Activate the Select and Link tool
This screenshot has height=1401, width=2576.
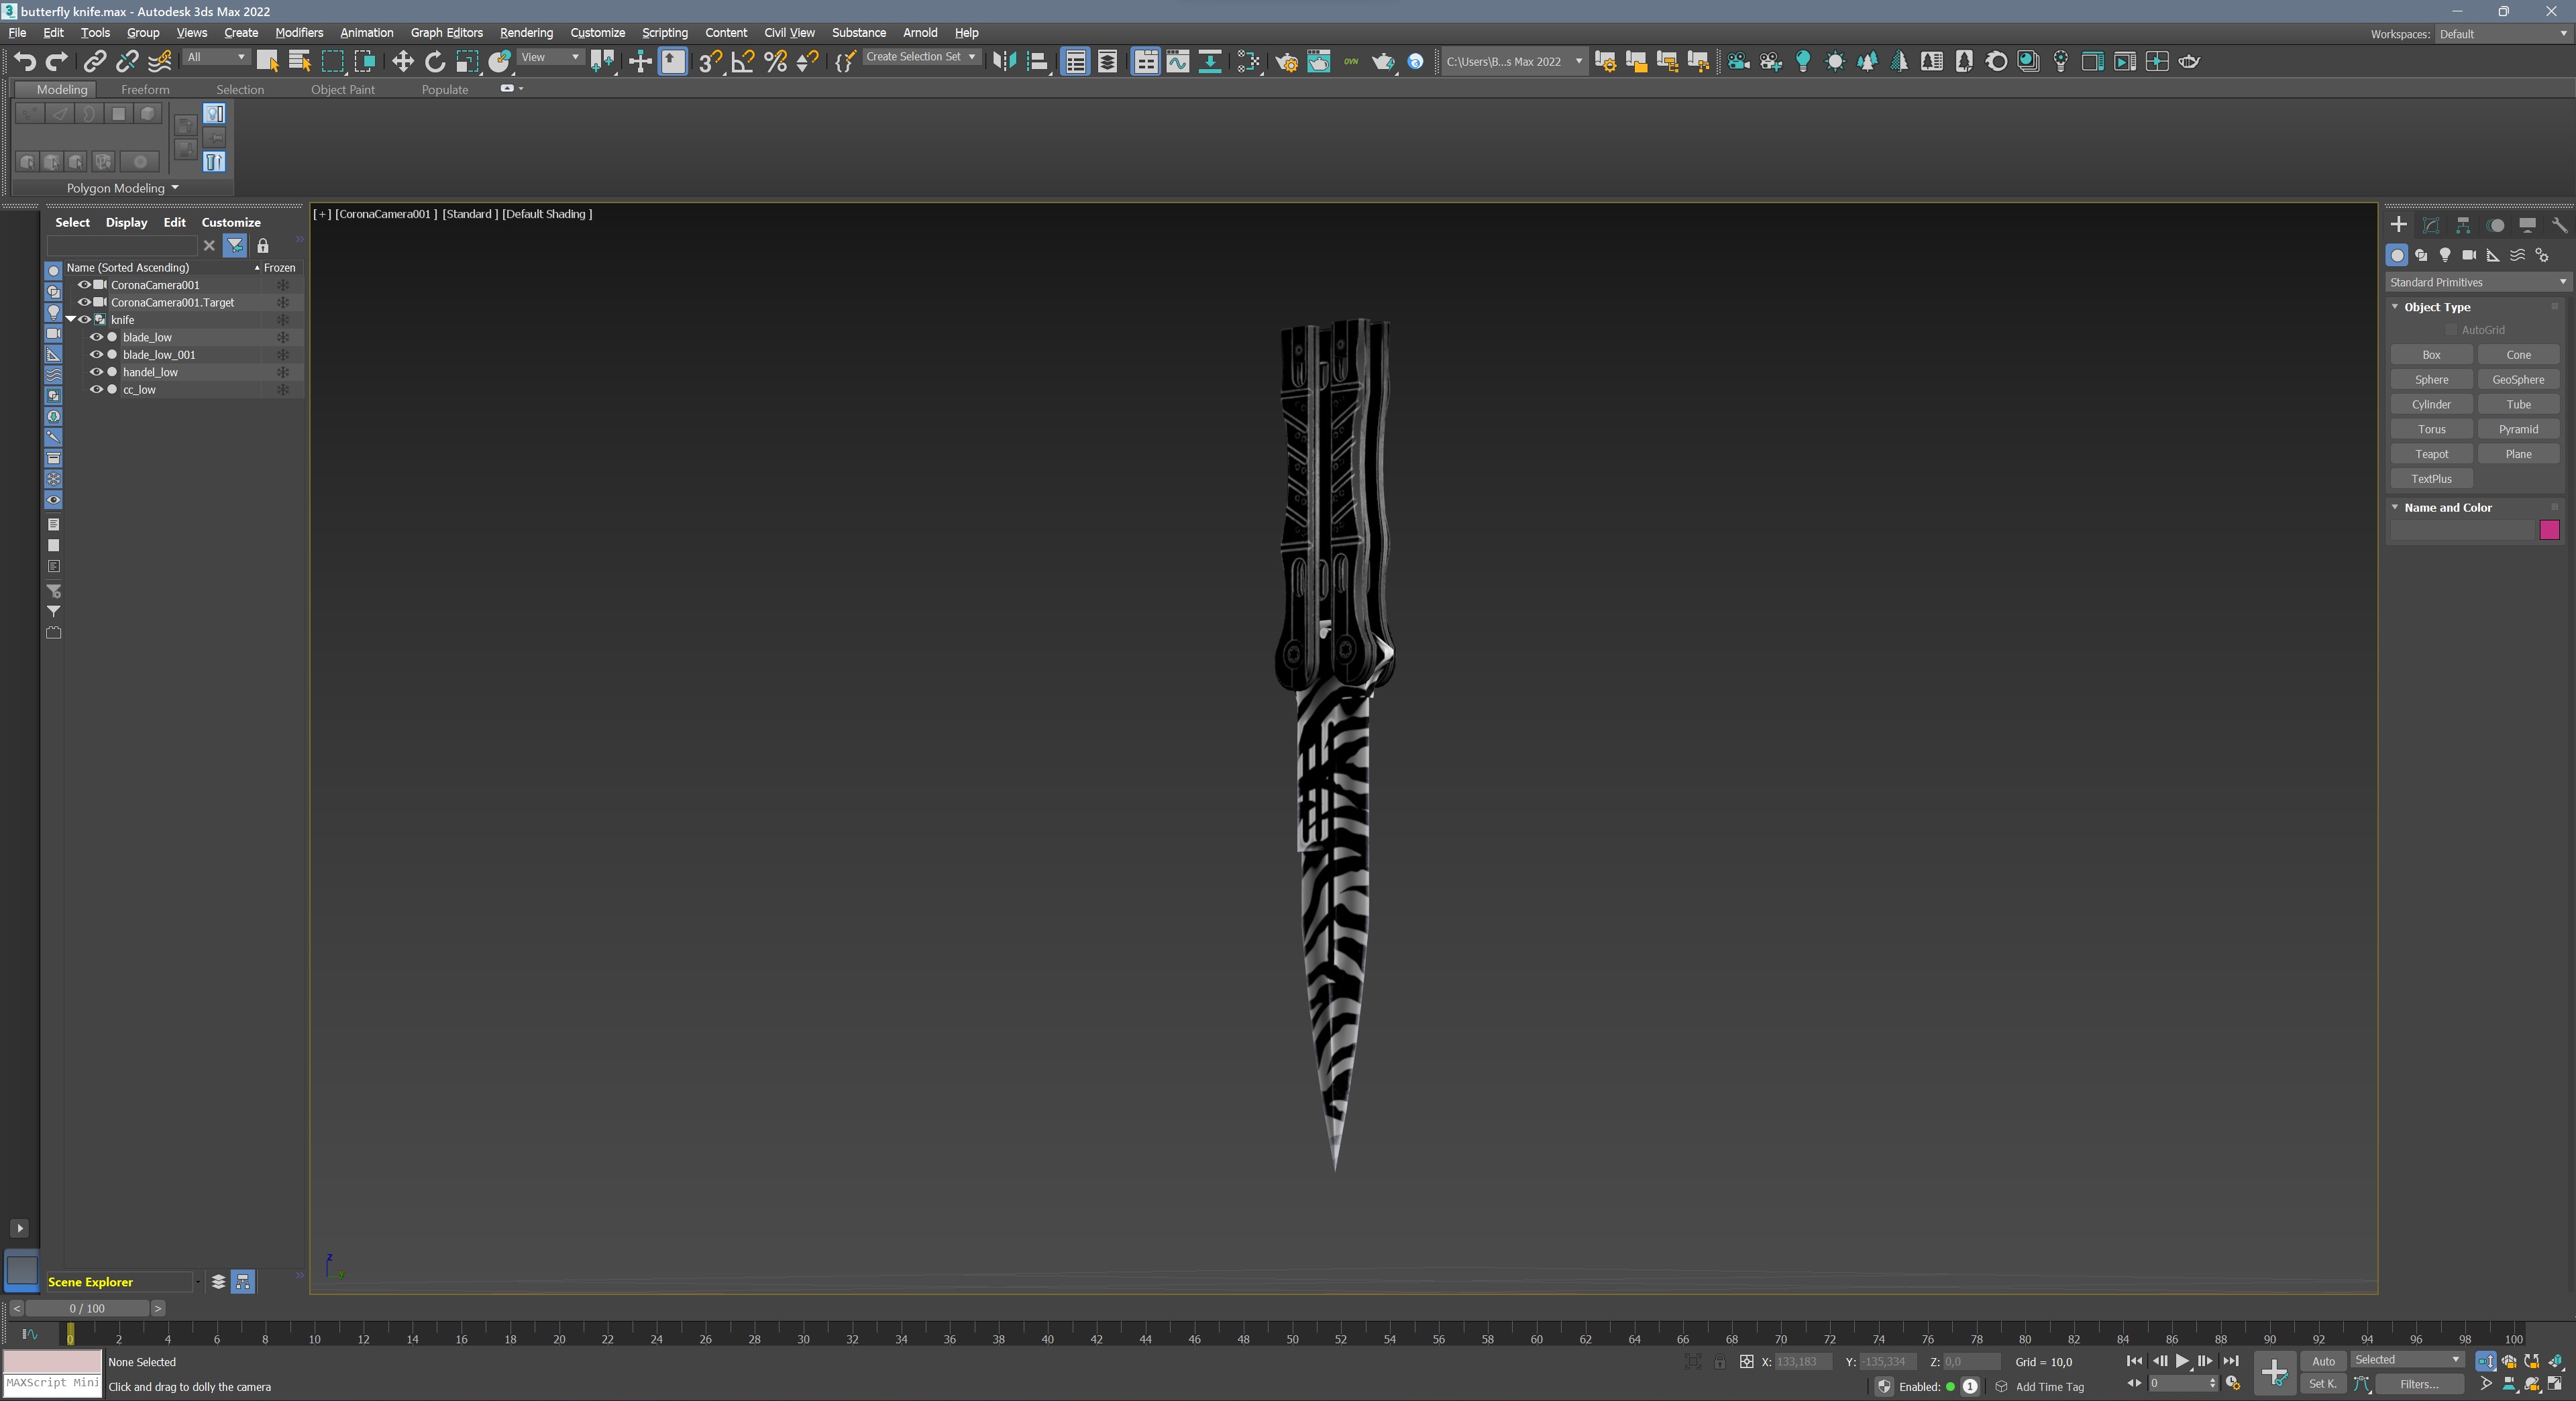(x=94, y=62)
